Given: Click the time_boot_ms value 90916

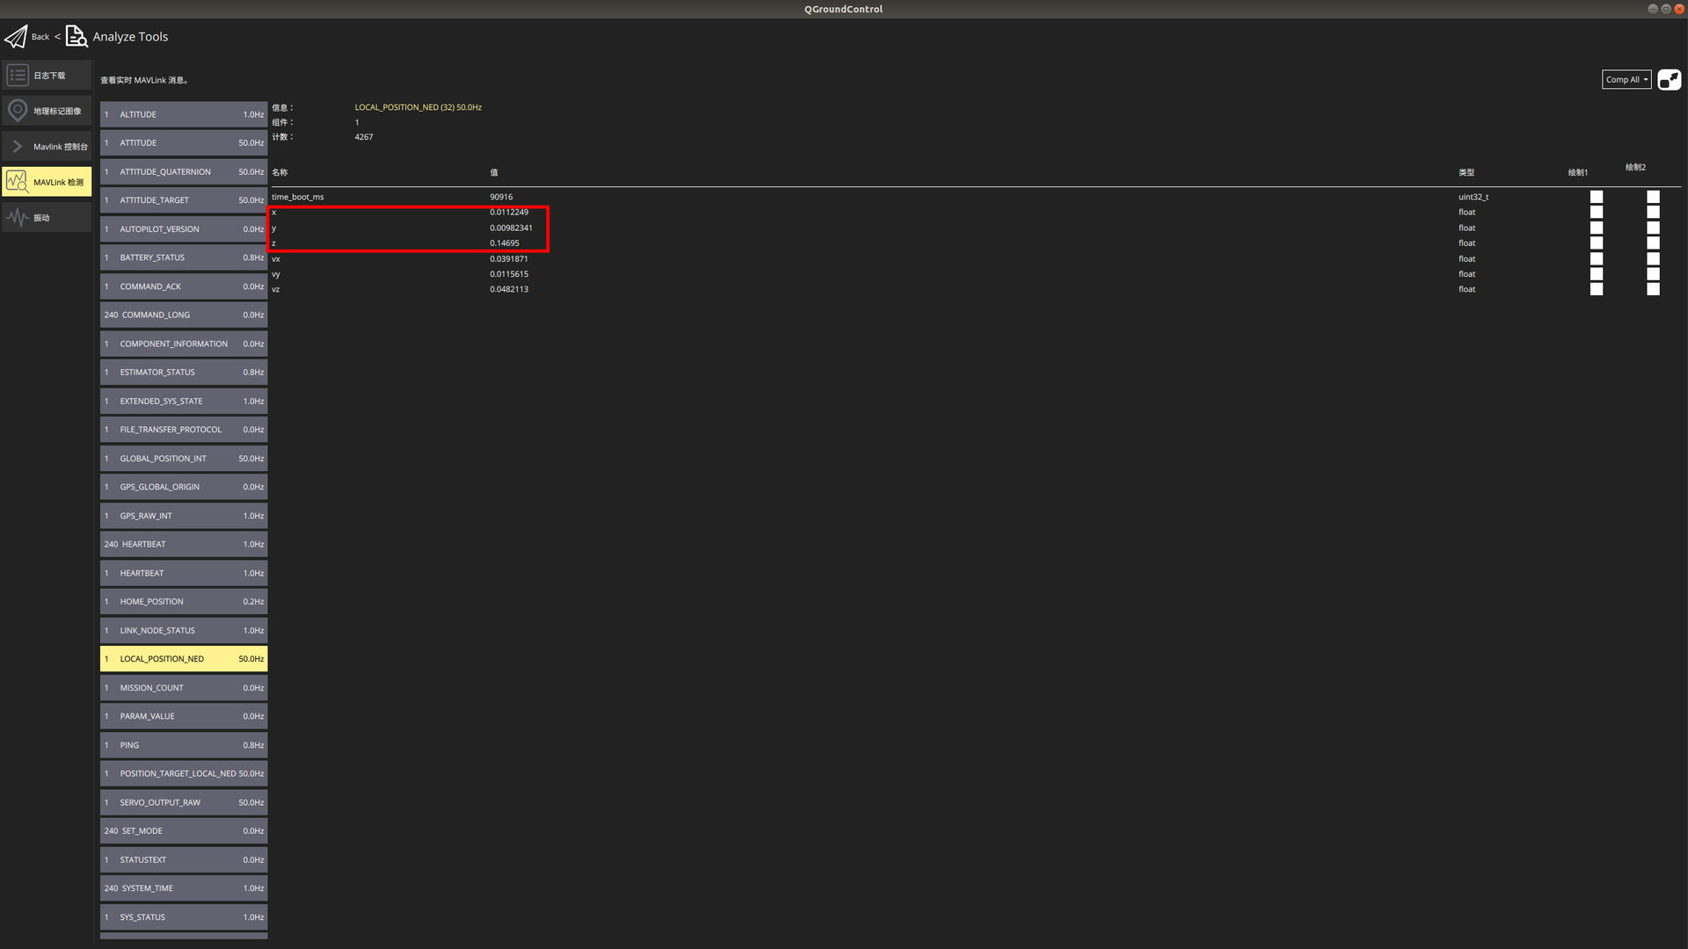Looking at the screenshot, I should [x=501, y=197].
